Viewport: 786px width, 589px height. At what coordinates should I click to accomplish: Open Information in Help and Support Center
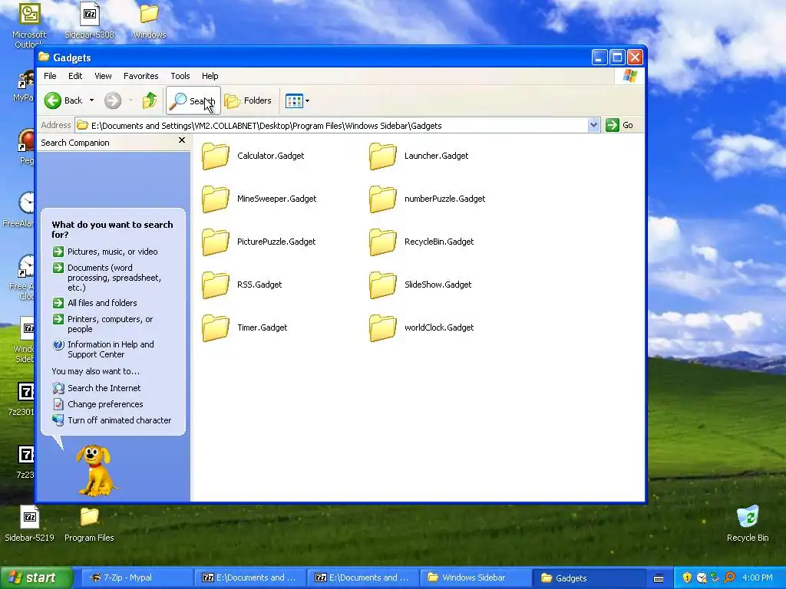(104, 349)
